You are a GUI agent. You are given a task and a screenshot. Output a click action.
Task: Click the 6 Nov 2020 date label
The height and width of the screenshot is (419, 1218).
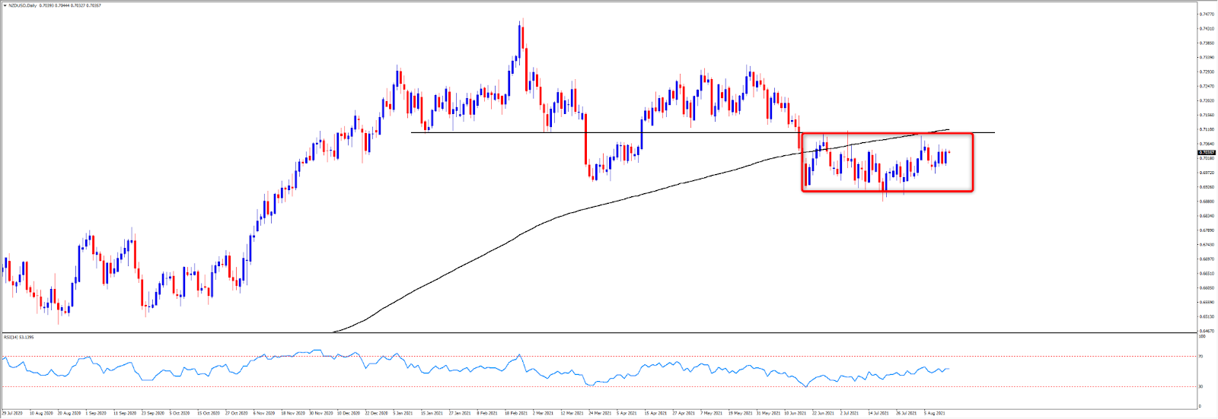pos(263,413)
